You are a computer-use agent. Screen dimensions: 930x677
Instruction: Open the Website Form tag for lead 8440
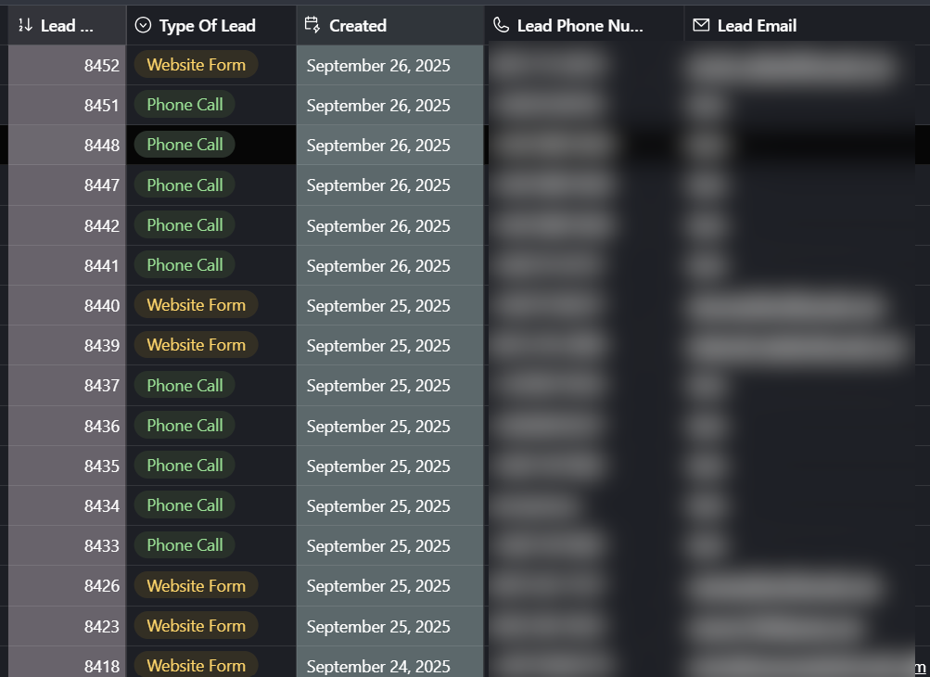pyautogui.click(x=196, y=305)
